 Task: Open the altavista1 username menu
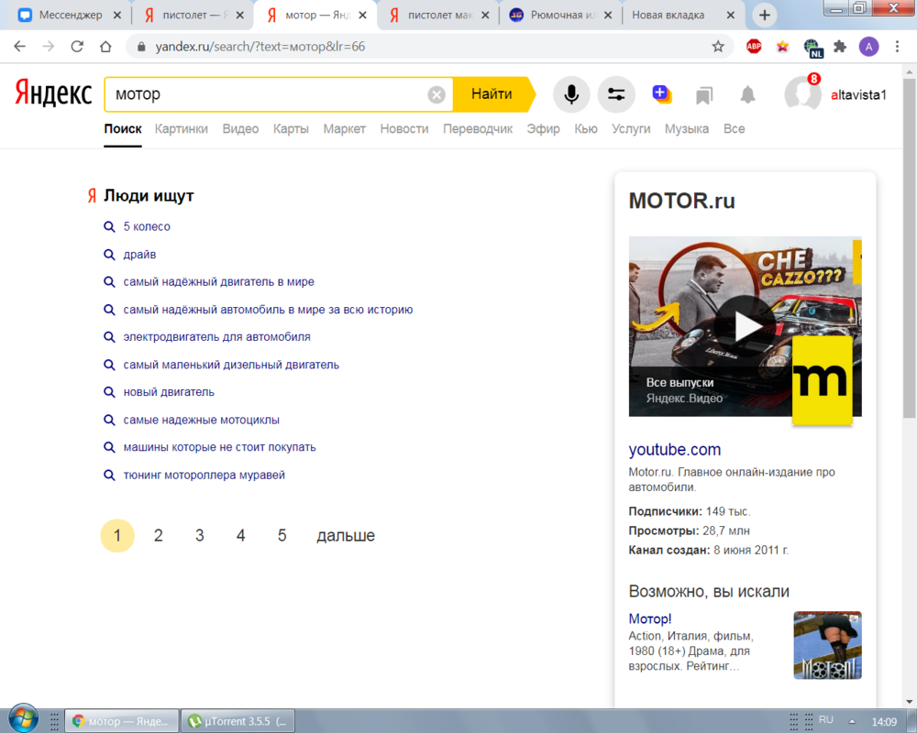click(858, 94)
